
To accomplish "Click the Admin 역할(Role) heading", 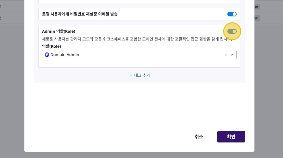I will (x=58, y=31).
